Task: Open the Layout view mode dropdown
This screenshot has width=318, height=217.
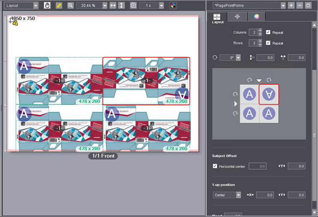Action: coord(36,6)
